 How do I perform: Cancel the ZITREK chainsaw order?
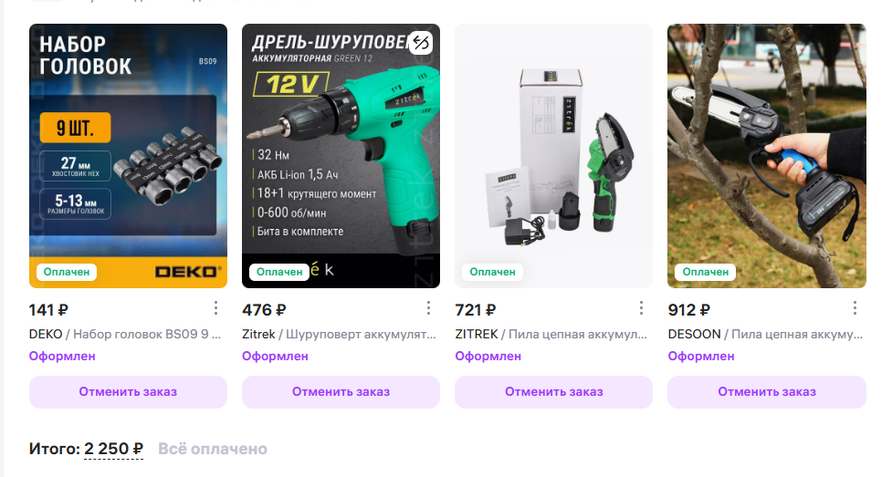click(x=553, y=391)
